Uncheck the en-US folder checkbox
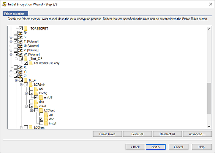The height and width of the screenshot is (153, 215). click(36, 97)
